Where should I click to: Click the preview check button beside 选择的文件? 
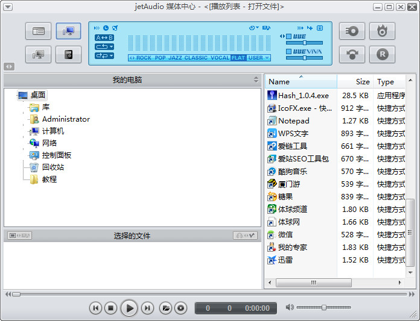click(x=245, y=235)
